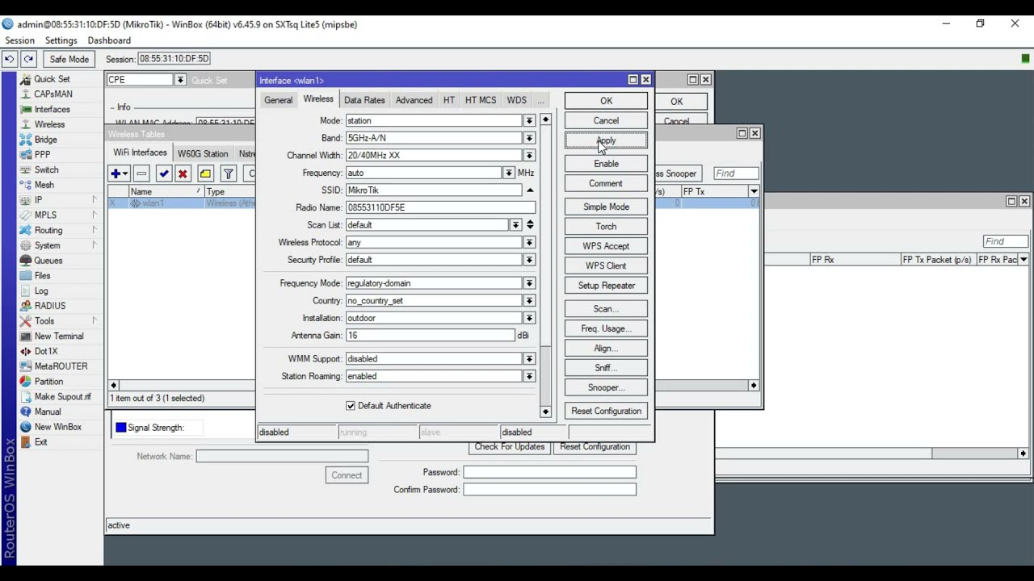Open the Mode dropdown
The image size is (1034, 581).
point(529,121)
